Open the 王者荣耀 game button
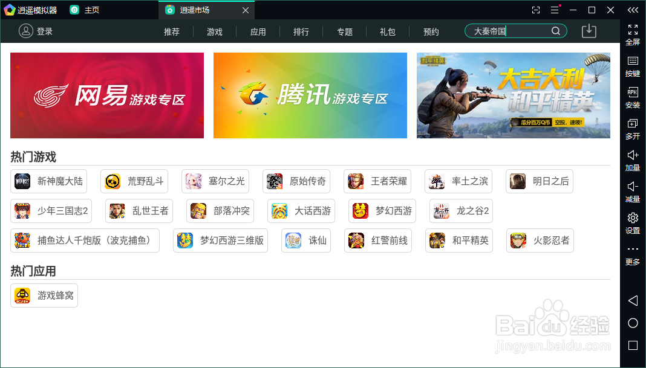 click(x=377, y=181)
